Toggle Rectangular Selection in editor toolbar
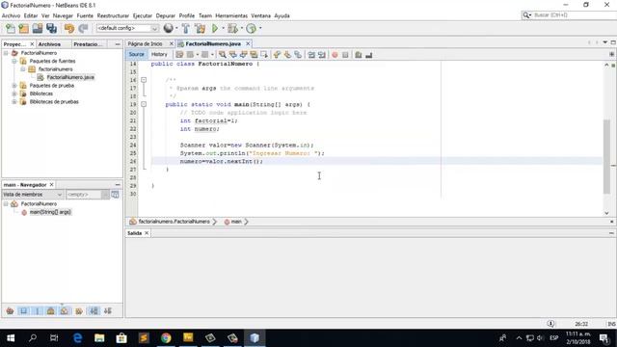Image resolution: width=617 pixels, height=347 pixels. (264, 55)
